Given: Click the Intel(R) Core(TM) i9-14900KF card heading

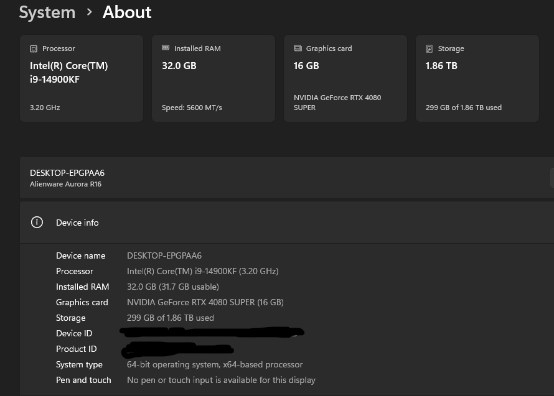Looking at the screenshot, I should click(x=69, y=72).
